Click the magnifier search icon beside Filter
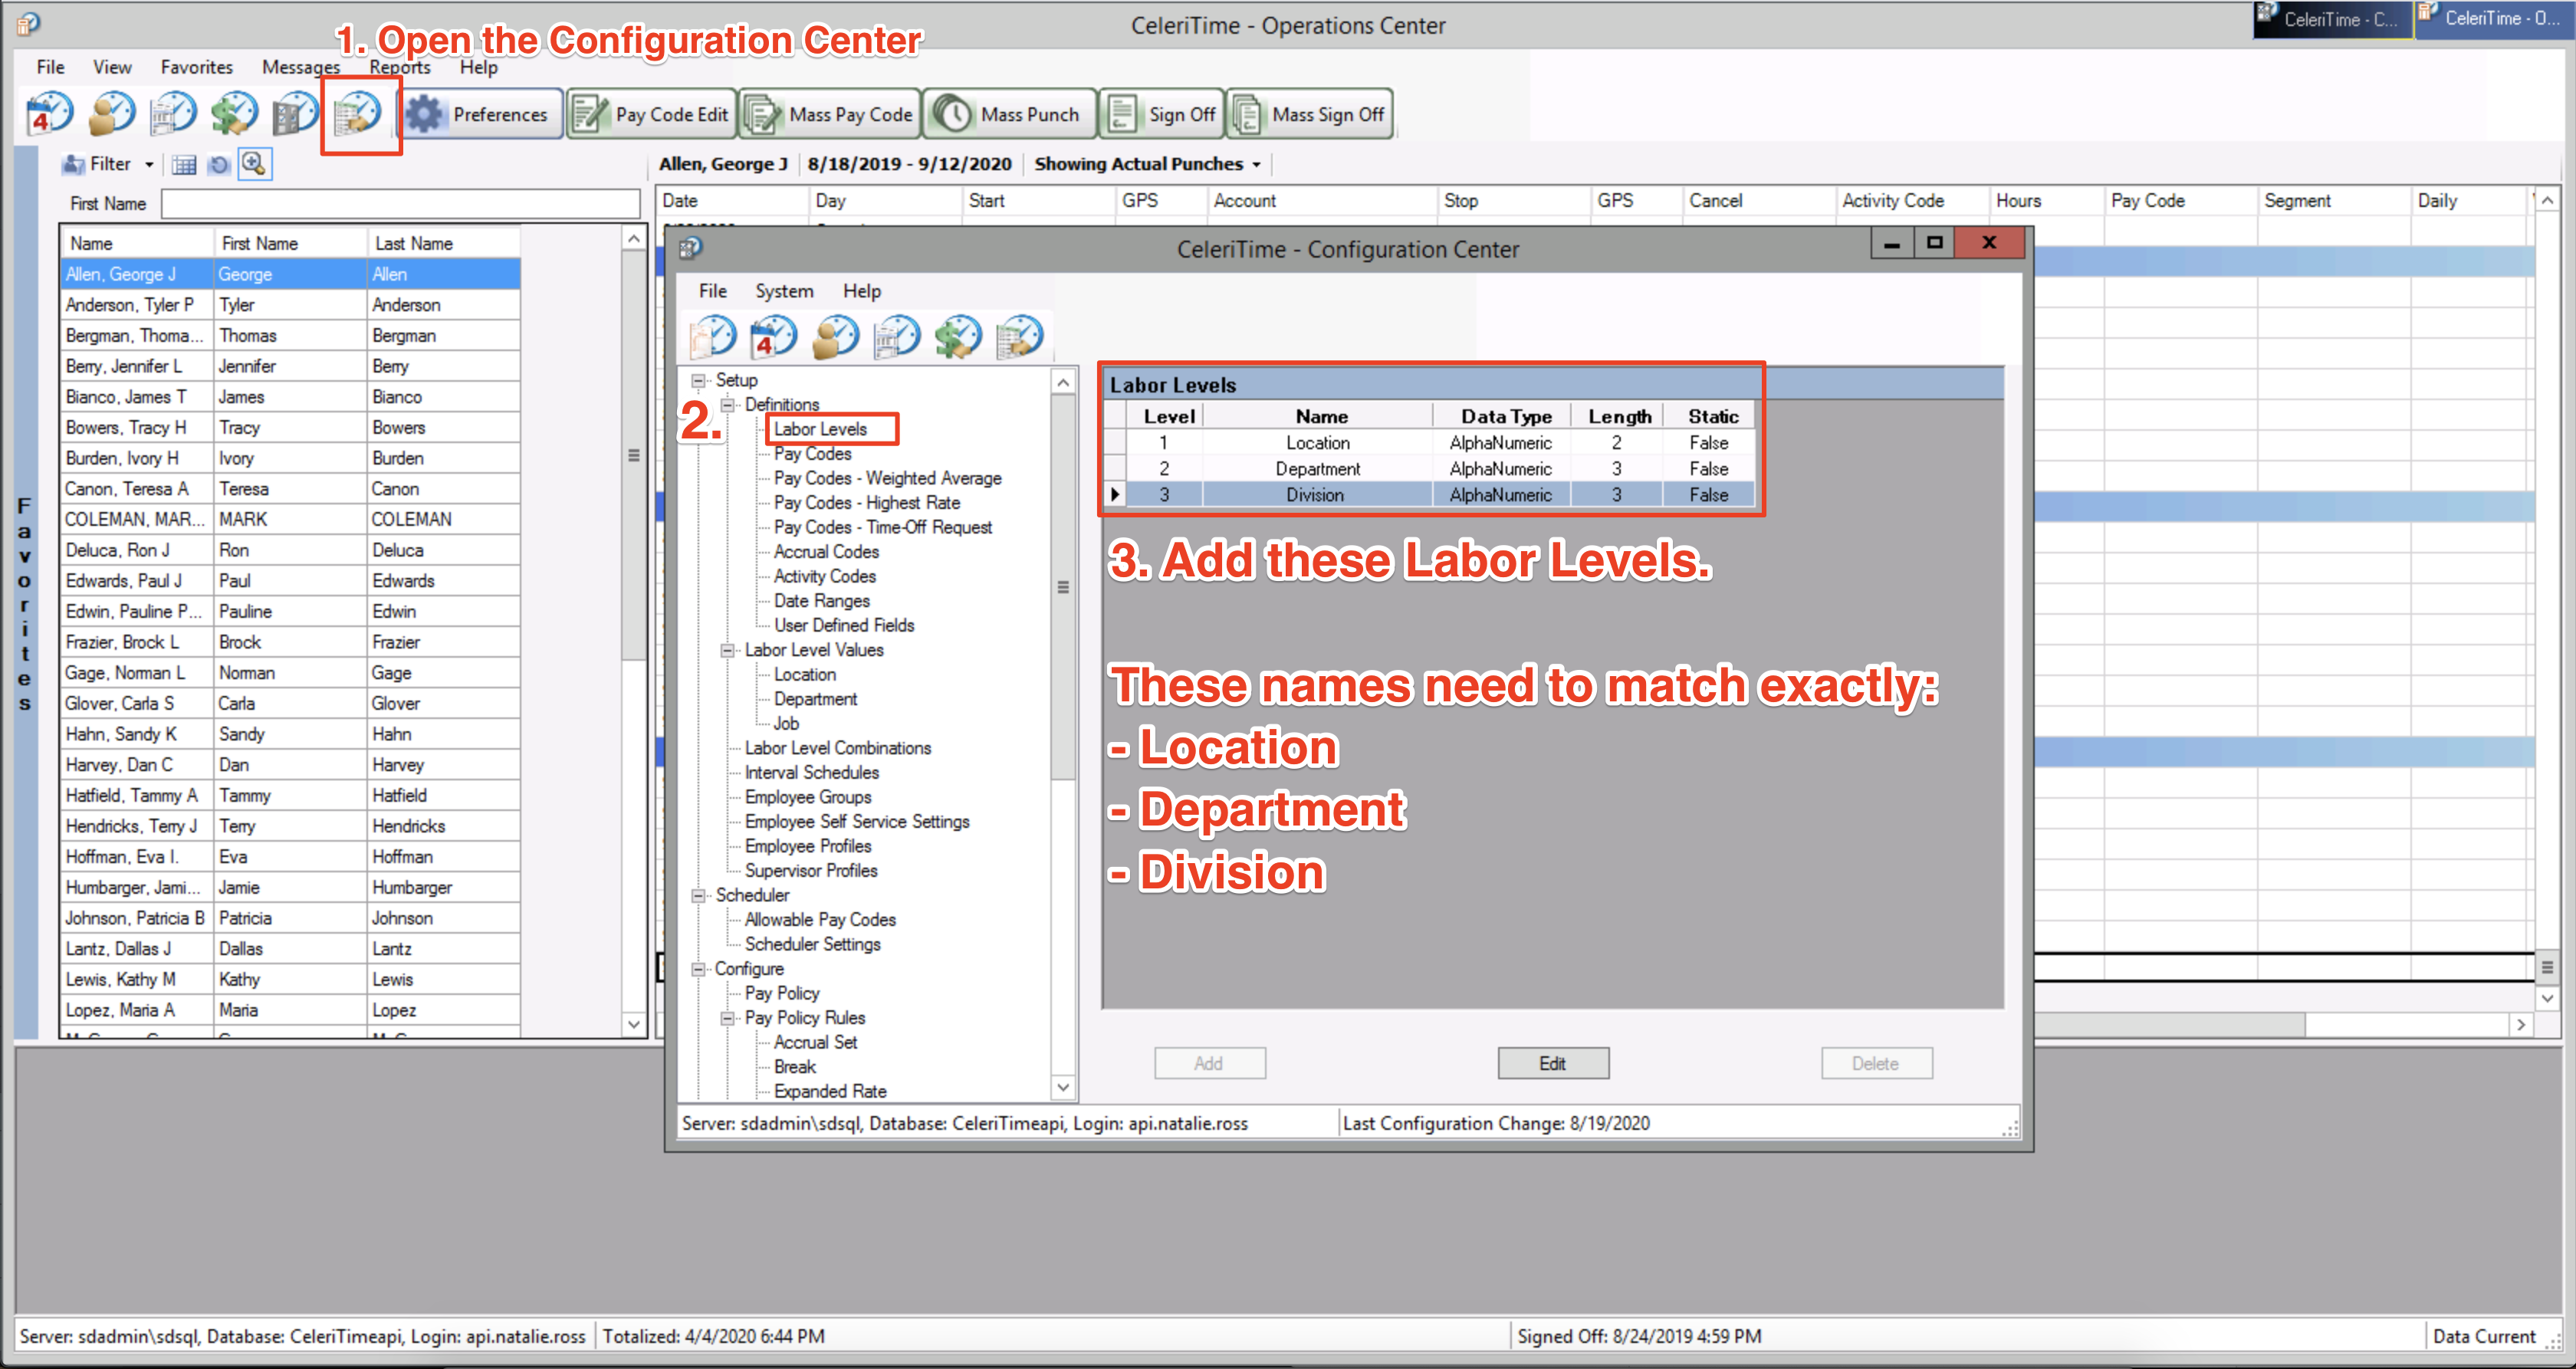The image size is (2576, 1369). pos(255,163)
